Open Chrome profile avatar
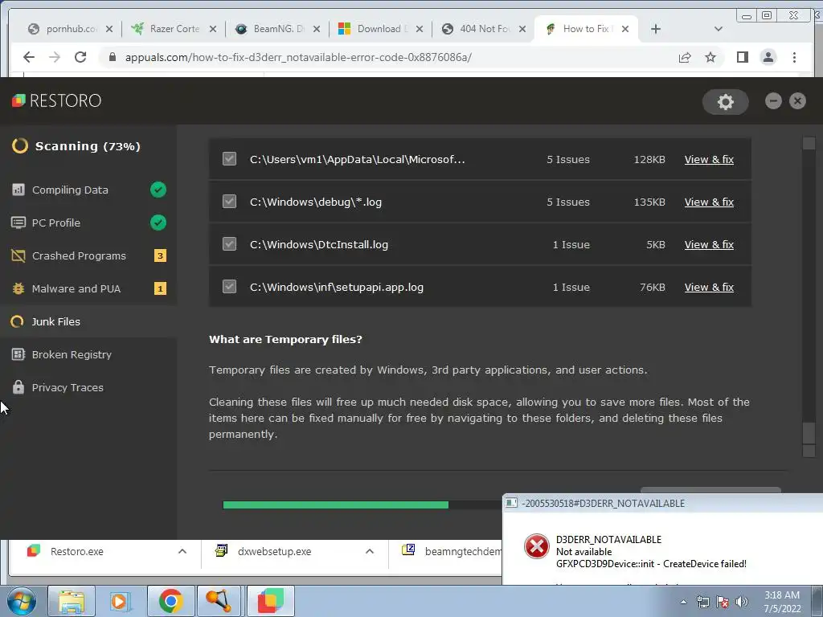This screenshot has width=823, height=617. click(768, 57)
